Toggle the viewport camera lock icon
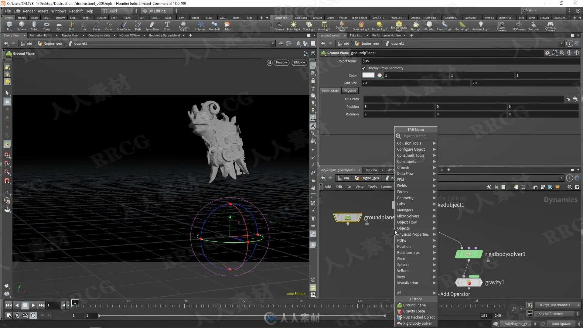The width and height of the screenshot is (583, 328). click(x=269, y=63)
